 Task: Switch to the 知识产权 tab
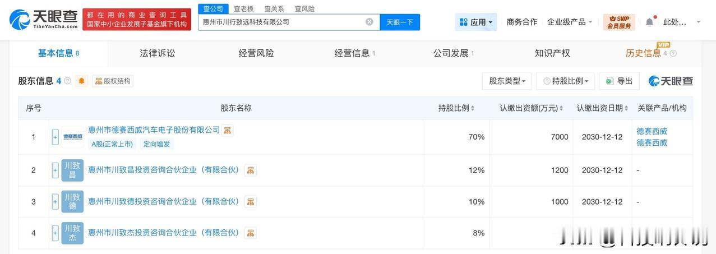(552, 53)
